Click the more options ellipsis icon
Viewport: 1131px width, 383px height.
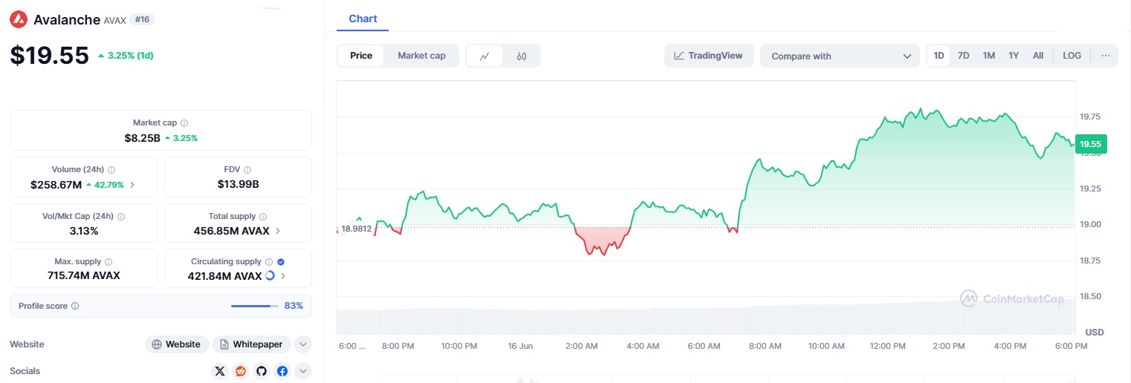coord(1106,56)
